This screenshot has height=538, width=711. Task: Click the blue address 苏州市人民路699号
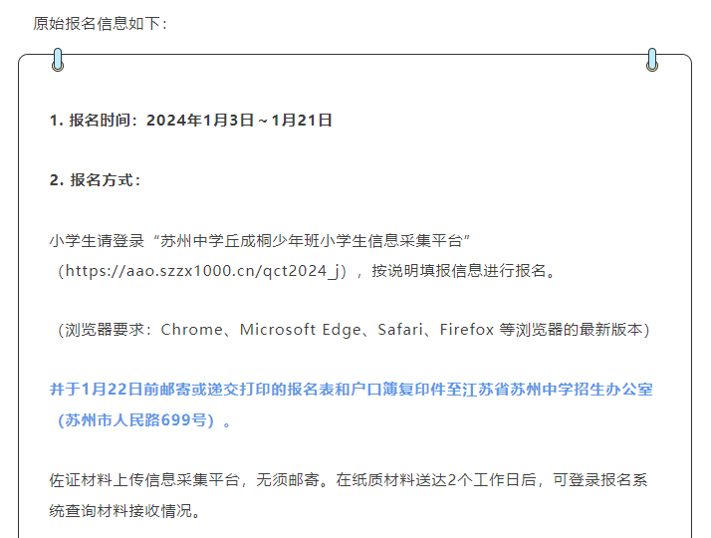point(136,420)
